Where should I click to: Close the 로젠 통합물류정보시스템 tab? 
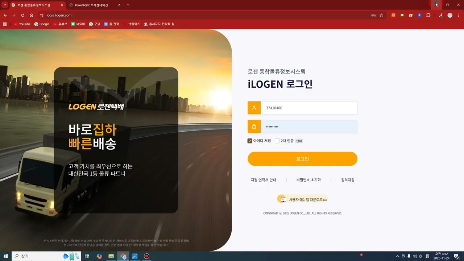(x=62, y=5)
